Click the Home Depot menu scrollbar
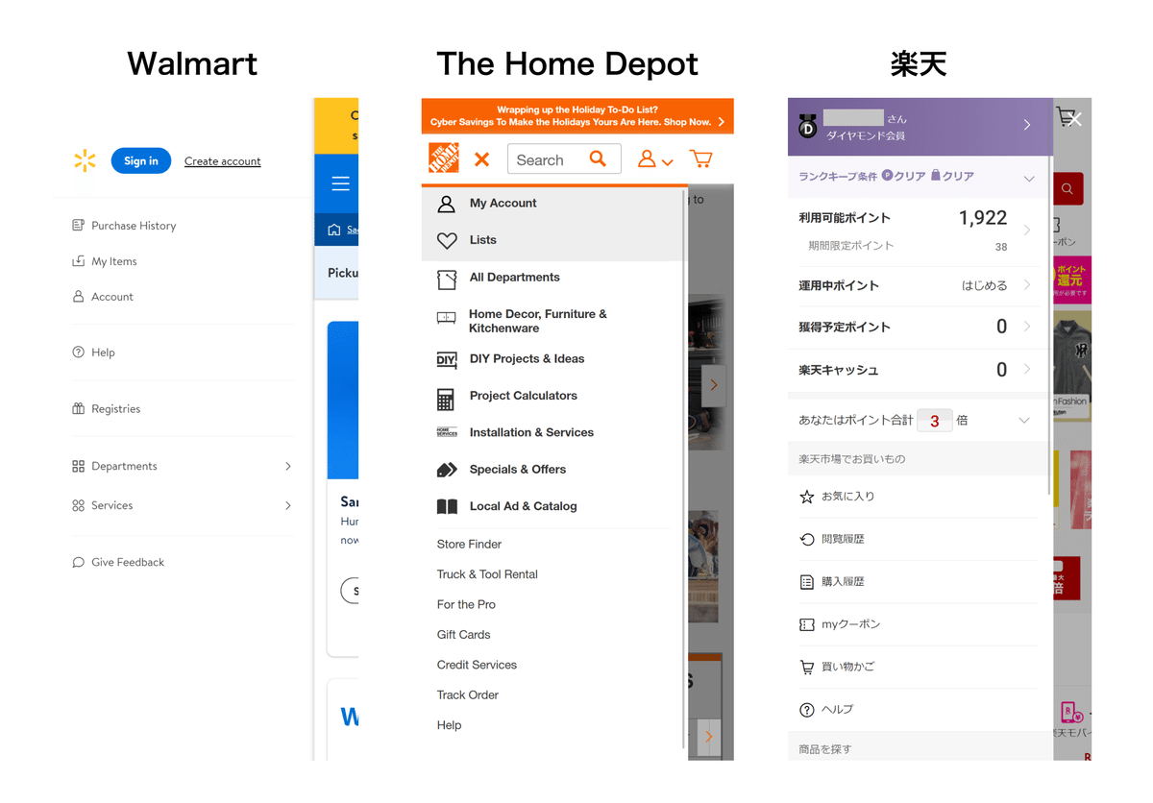 point(683,469)
